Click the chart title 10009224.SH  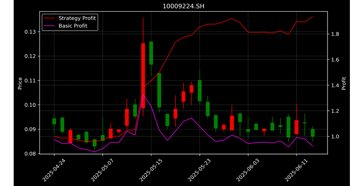tap(183, 6)
